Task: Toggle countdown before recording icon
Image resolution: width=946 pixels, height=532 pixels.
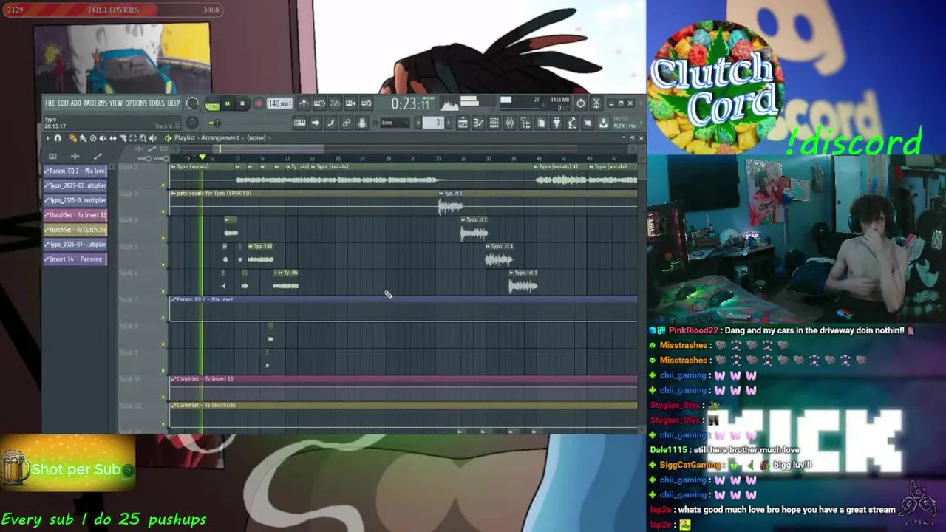Action: [335, 103]
